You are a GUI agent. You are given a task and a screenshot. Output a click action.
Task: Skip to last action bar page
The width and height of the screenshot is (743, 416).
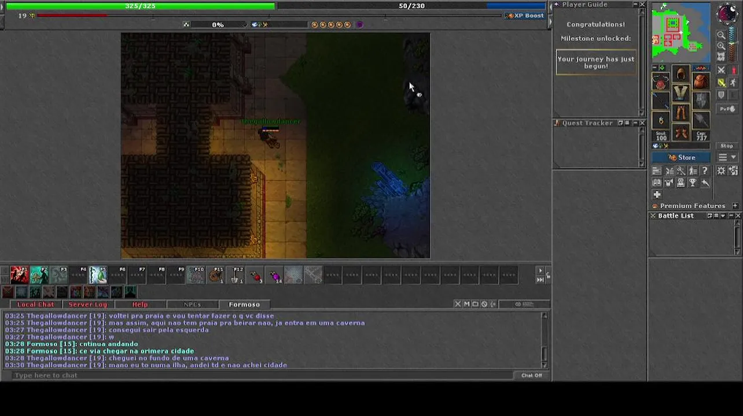540,280
